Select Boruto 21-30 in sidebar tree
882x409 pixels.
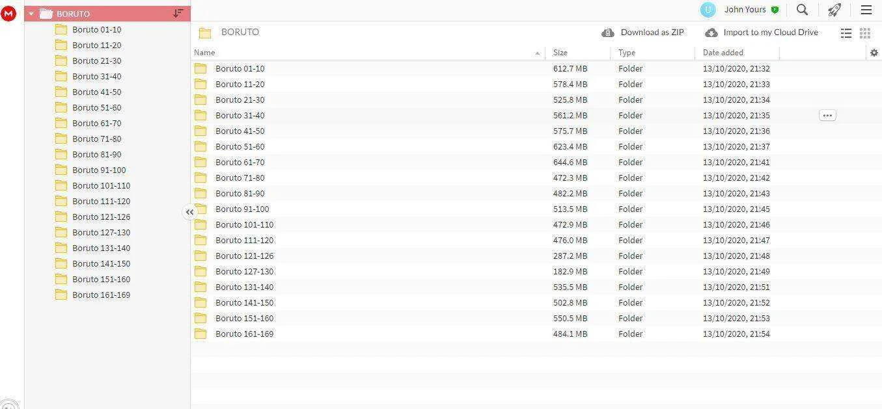click(96, 60)
